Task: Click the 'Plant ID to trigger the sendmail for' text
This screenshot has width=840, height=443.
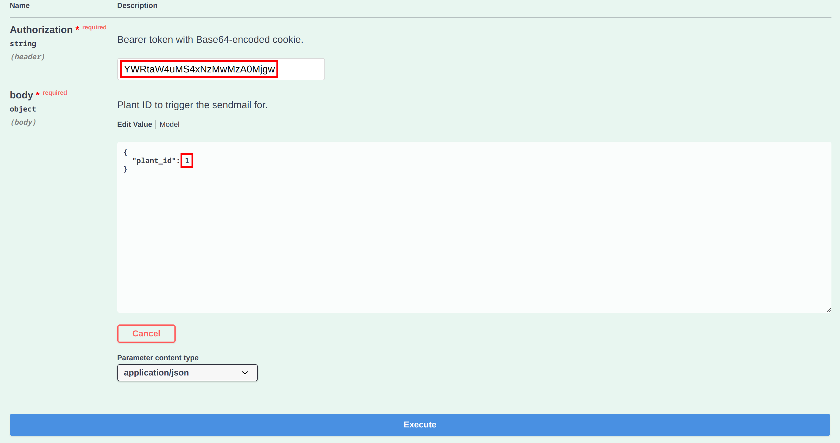Action: (192, 105)
